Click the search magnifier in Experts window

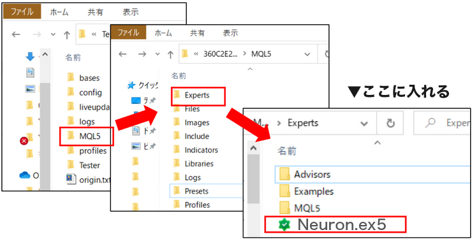click(x=431, y=122)
